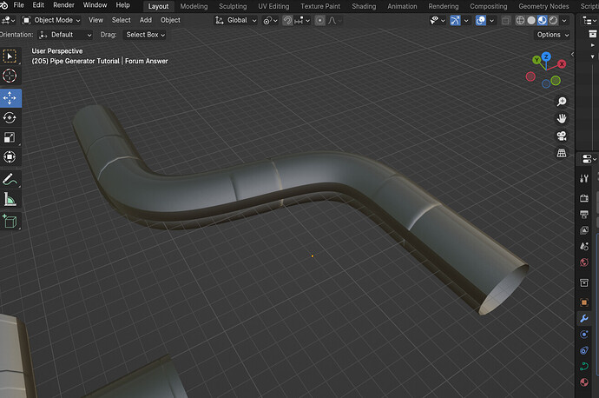Open the viewport Add menu
This screenshot has width=599, height=398.
(146, 20)
